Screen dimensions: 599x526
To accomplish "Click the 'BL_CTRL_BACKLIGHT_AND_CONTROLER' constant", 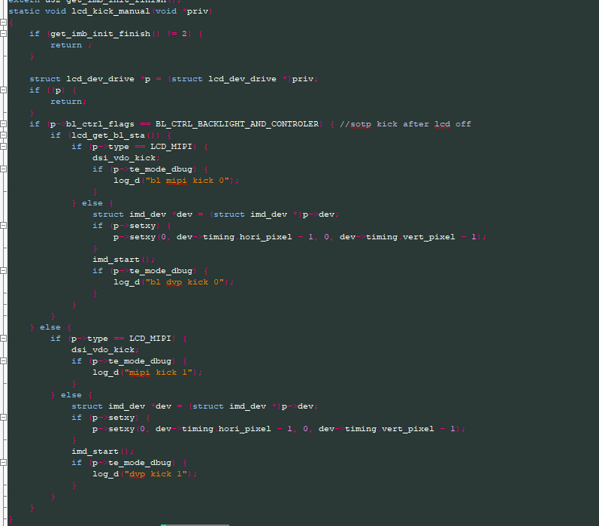I will point(237,124).
